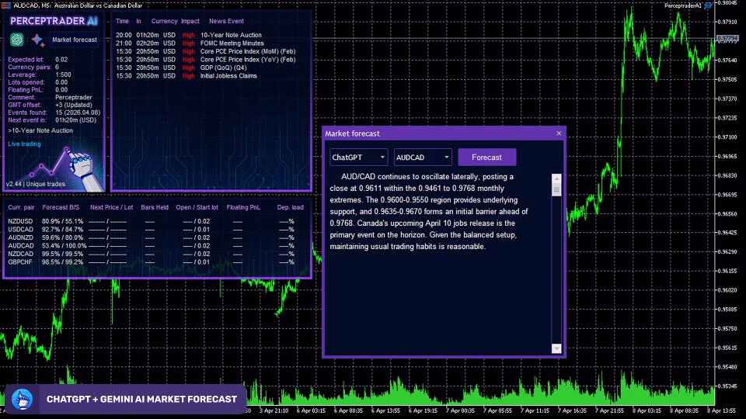Open the ChatGPT model dropdown
The height and width of the screenshot is (419, 746).
pyautogui.click(x=359, y=158)
